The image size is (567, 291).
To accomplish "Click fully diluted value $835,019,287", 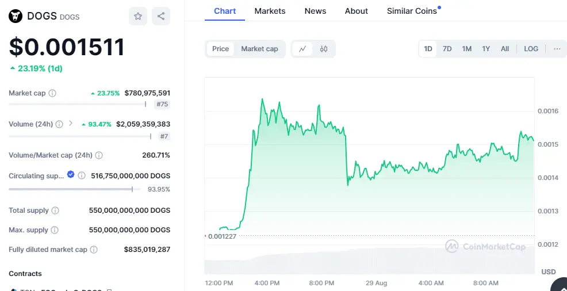I will (x=147, y=250).
